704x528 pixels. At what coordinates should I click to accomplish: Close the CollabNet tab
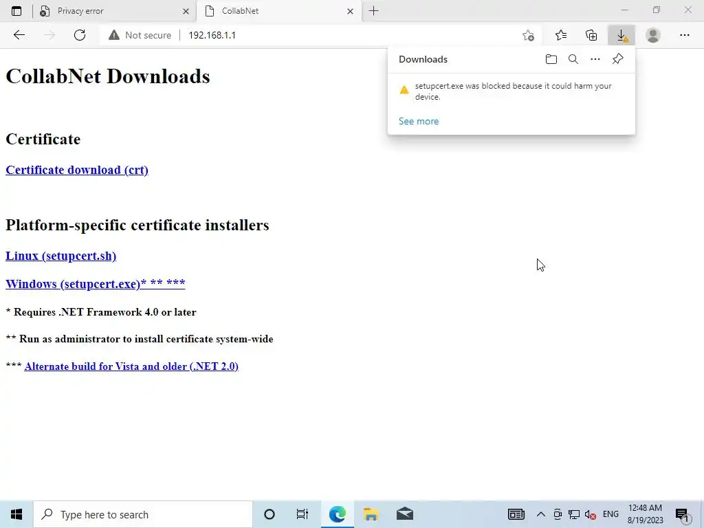click(350, 11)
